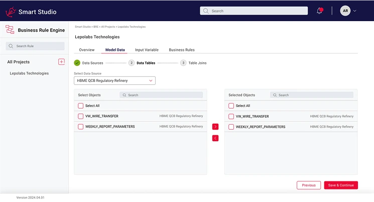The width and height of the screenshot is (374, 202).
Task: Click the Smart Studio logo icon
Action: tap(10, 11)
